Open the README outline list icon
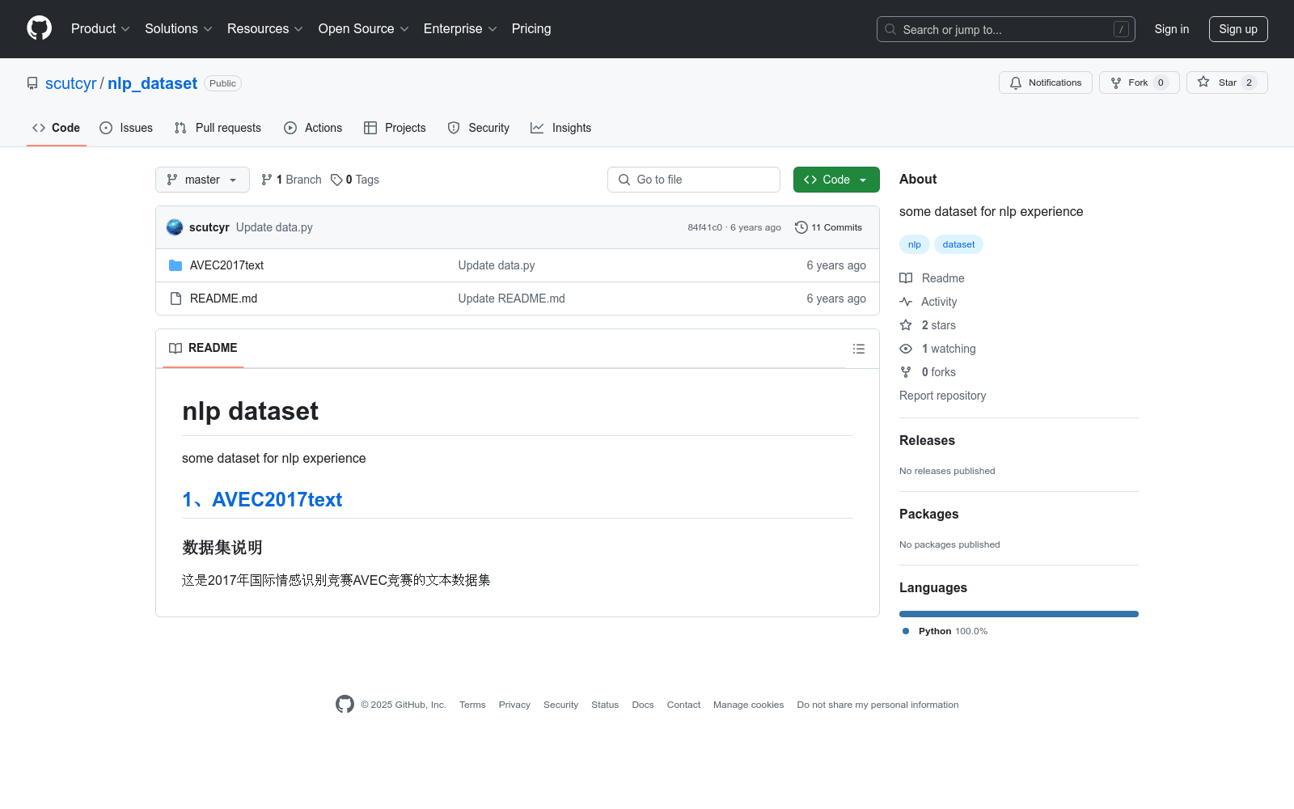 tap(859, 349)
